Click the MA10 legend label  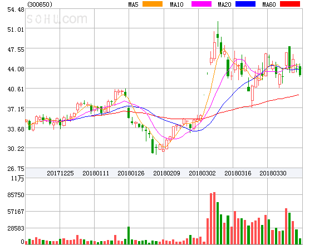point(176,4)
